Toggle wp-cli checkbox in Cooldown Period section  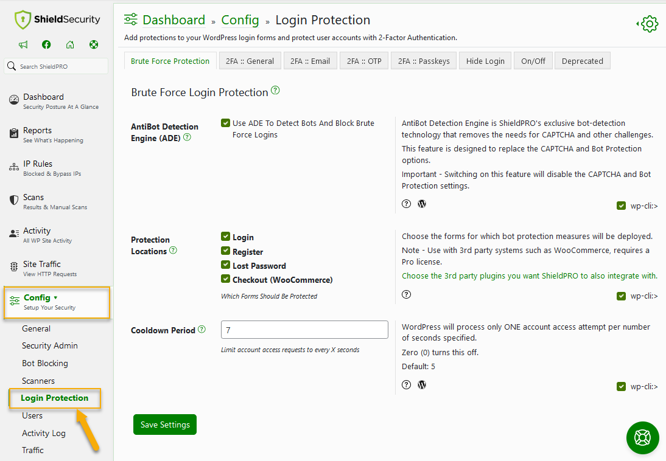621,387
